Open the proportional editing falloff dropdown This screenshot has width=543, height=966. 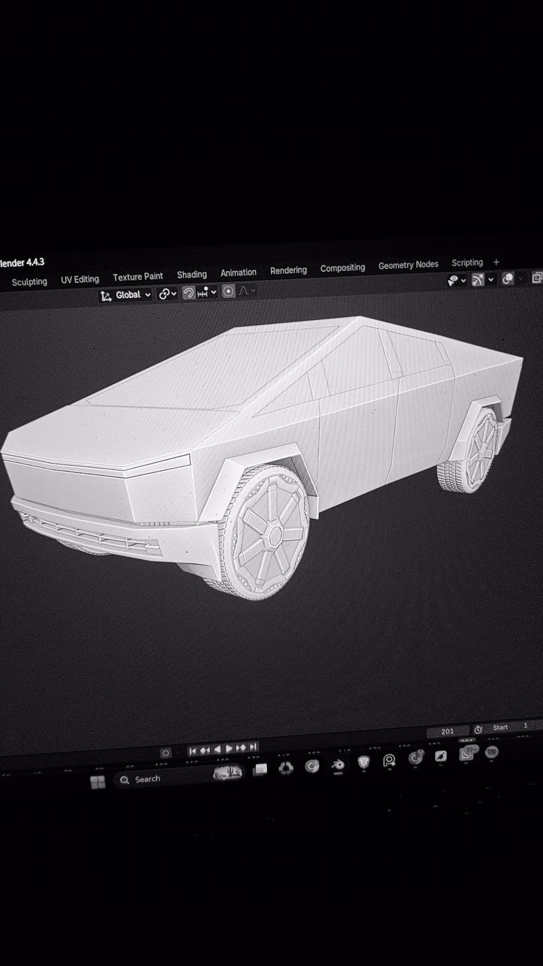247,291
